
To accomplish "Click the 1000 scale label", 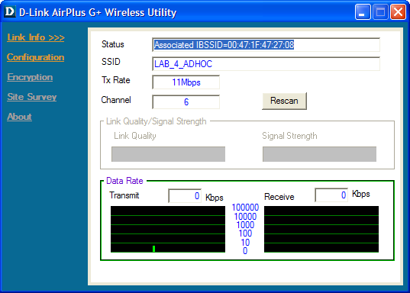I will point(245,225).
